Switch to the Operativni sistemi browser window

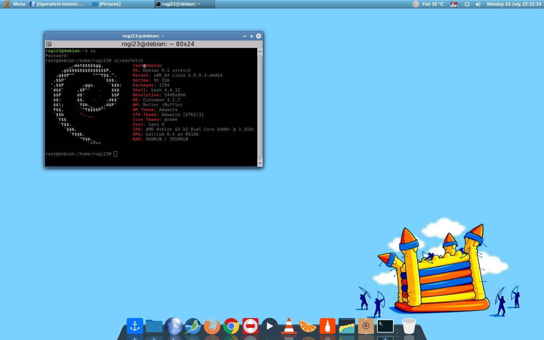57,4
